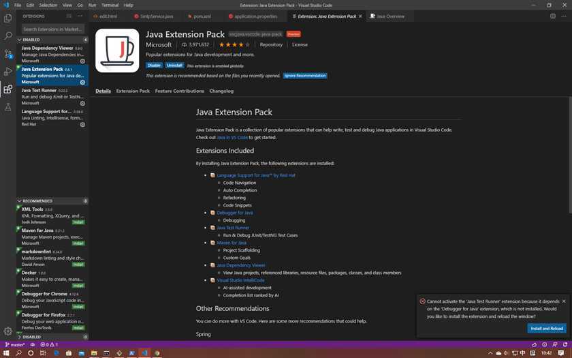This screenshot has height=358, width=572.
Task: Click the Disable extension button
Action: (x=154, y=65)
